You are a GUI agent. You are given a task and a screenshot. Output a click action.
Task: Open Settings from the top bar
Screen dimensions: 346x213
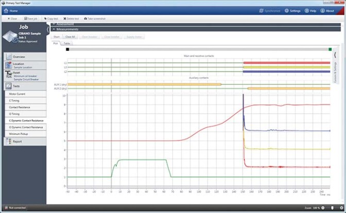pyautogui.click(x=292, y=11)
